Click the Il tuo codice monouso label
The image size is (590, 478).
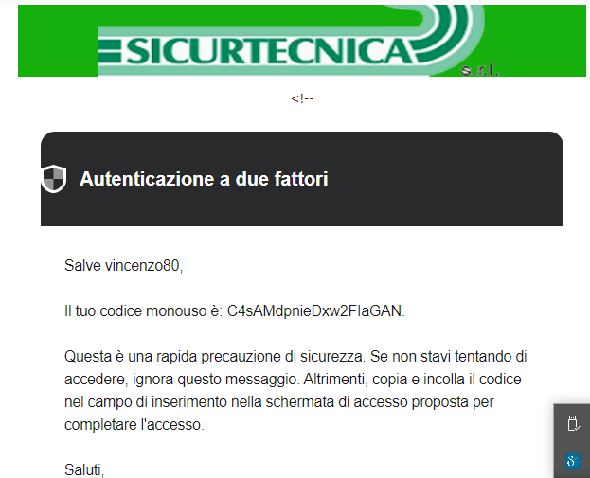(144, 311)
